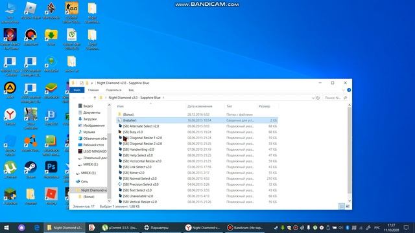This screenshot has height=233, width=415.
Task: Select the [SB] Normal Select v2.0 file
Action: (x=197, y=179)
